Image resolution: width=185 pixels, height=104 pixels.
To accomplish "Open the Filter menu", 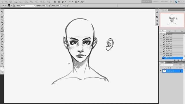I will [x=32, y=2].
